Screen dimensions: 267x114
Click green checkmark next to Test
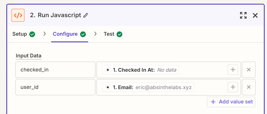119,34
